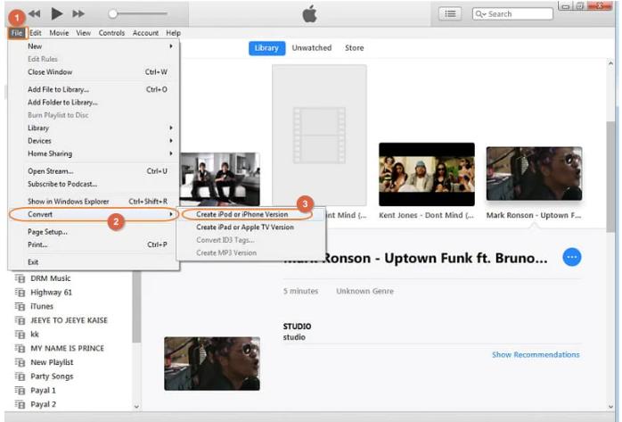Open the Controls menu
This screenshot has height=422, width=622.
click(x=111, y=33)
